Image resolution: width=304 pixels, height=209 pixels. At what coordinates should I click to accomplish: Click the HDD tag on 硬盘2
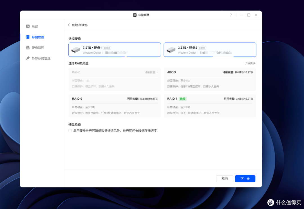click(202, 48)
